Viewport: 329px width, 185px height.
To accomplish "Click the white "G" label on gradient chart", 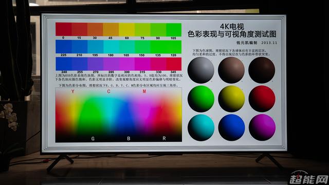I will [x=93, y=139].
